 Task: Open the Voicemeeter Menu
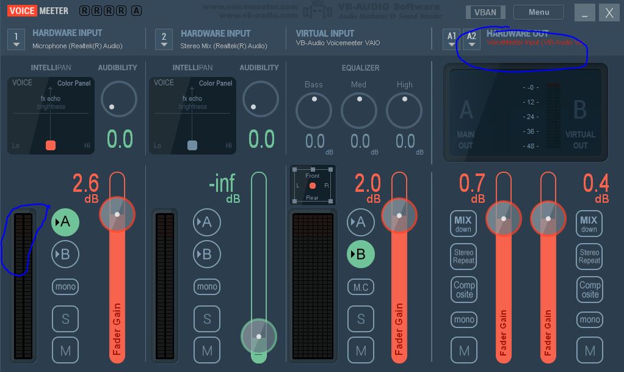tap(539, 12)
